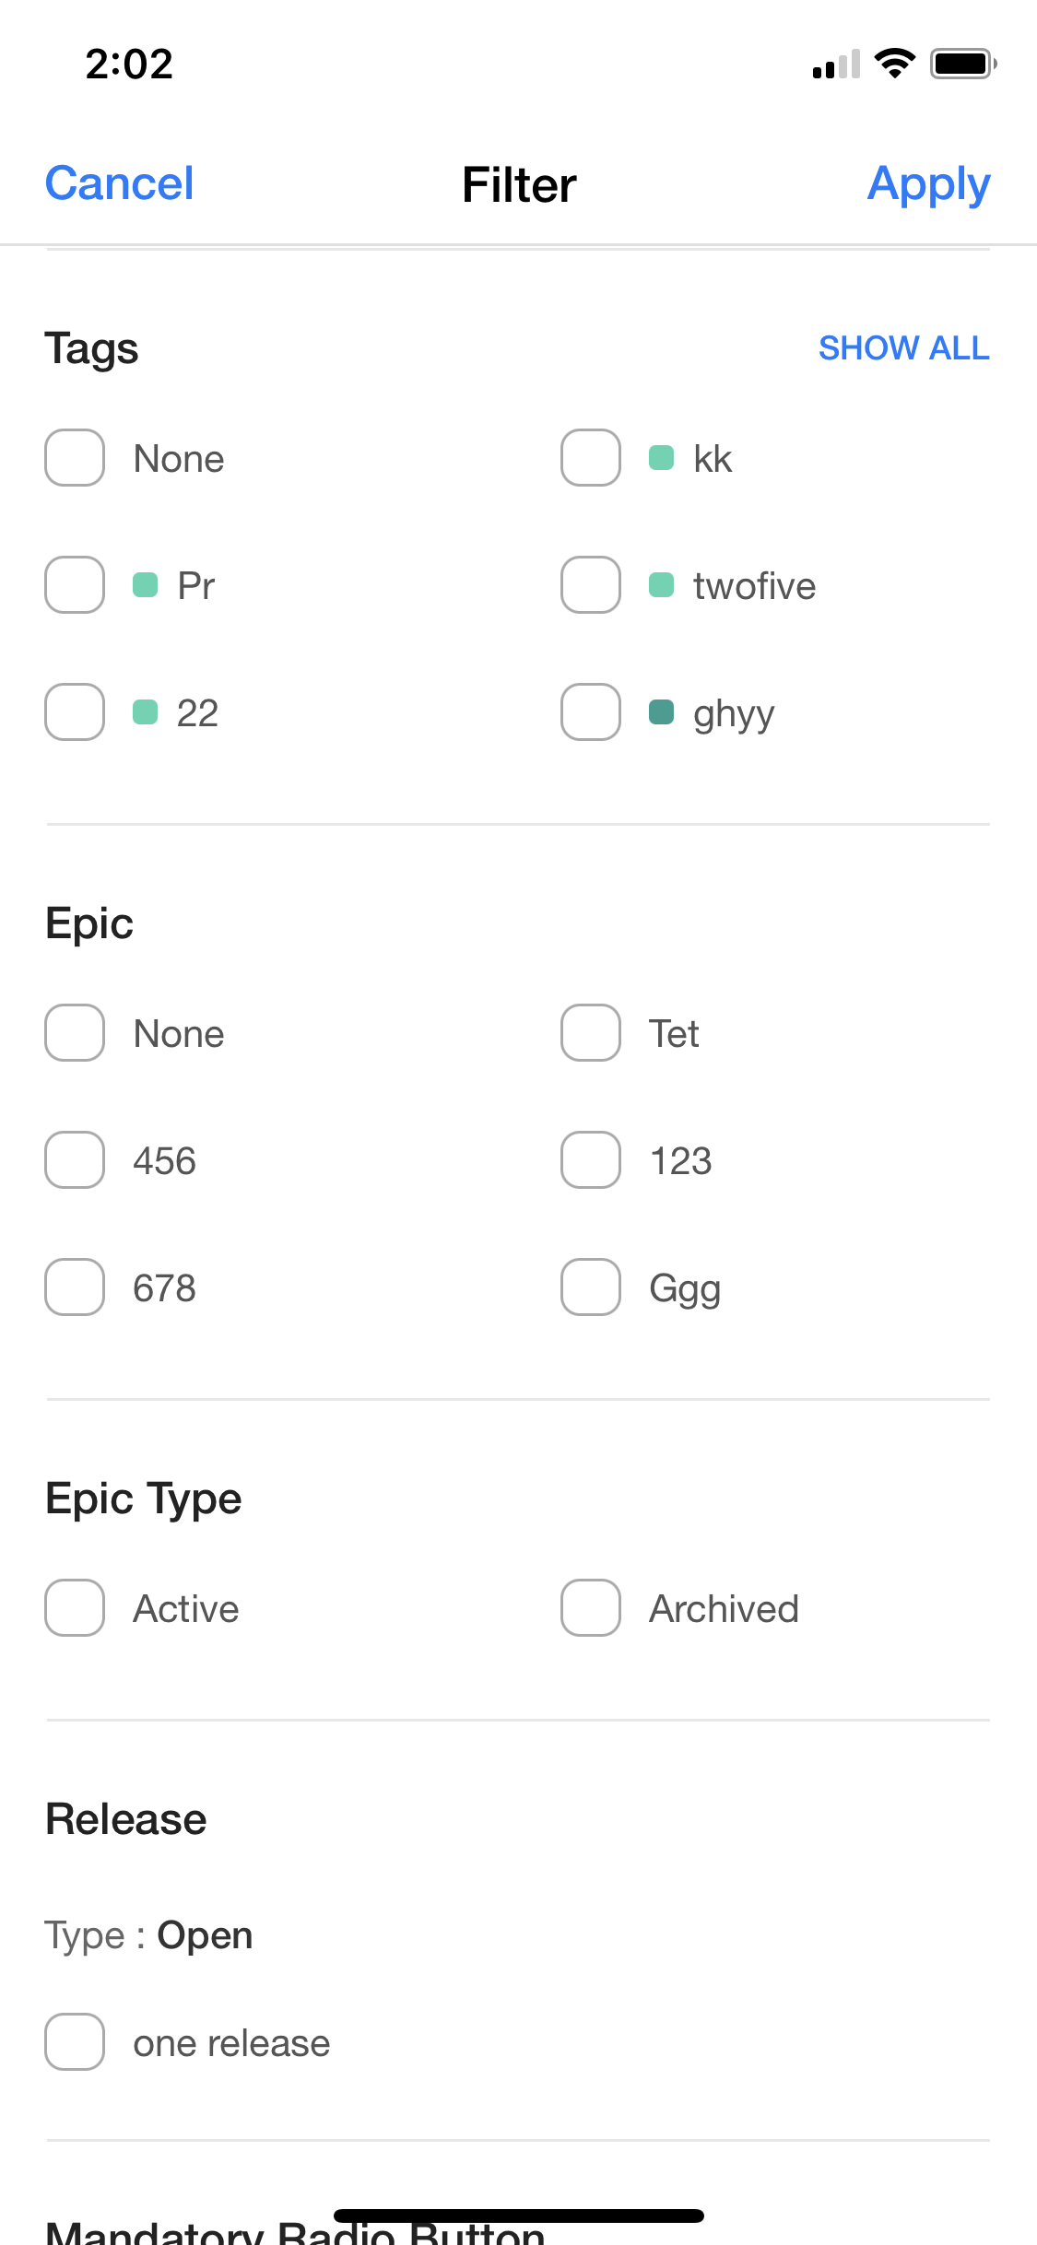
Task: Enable the 678 epic filter
Action: (x=74, y=1287)
